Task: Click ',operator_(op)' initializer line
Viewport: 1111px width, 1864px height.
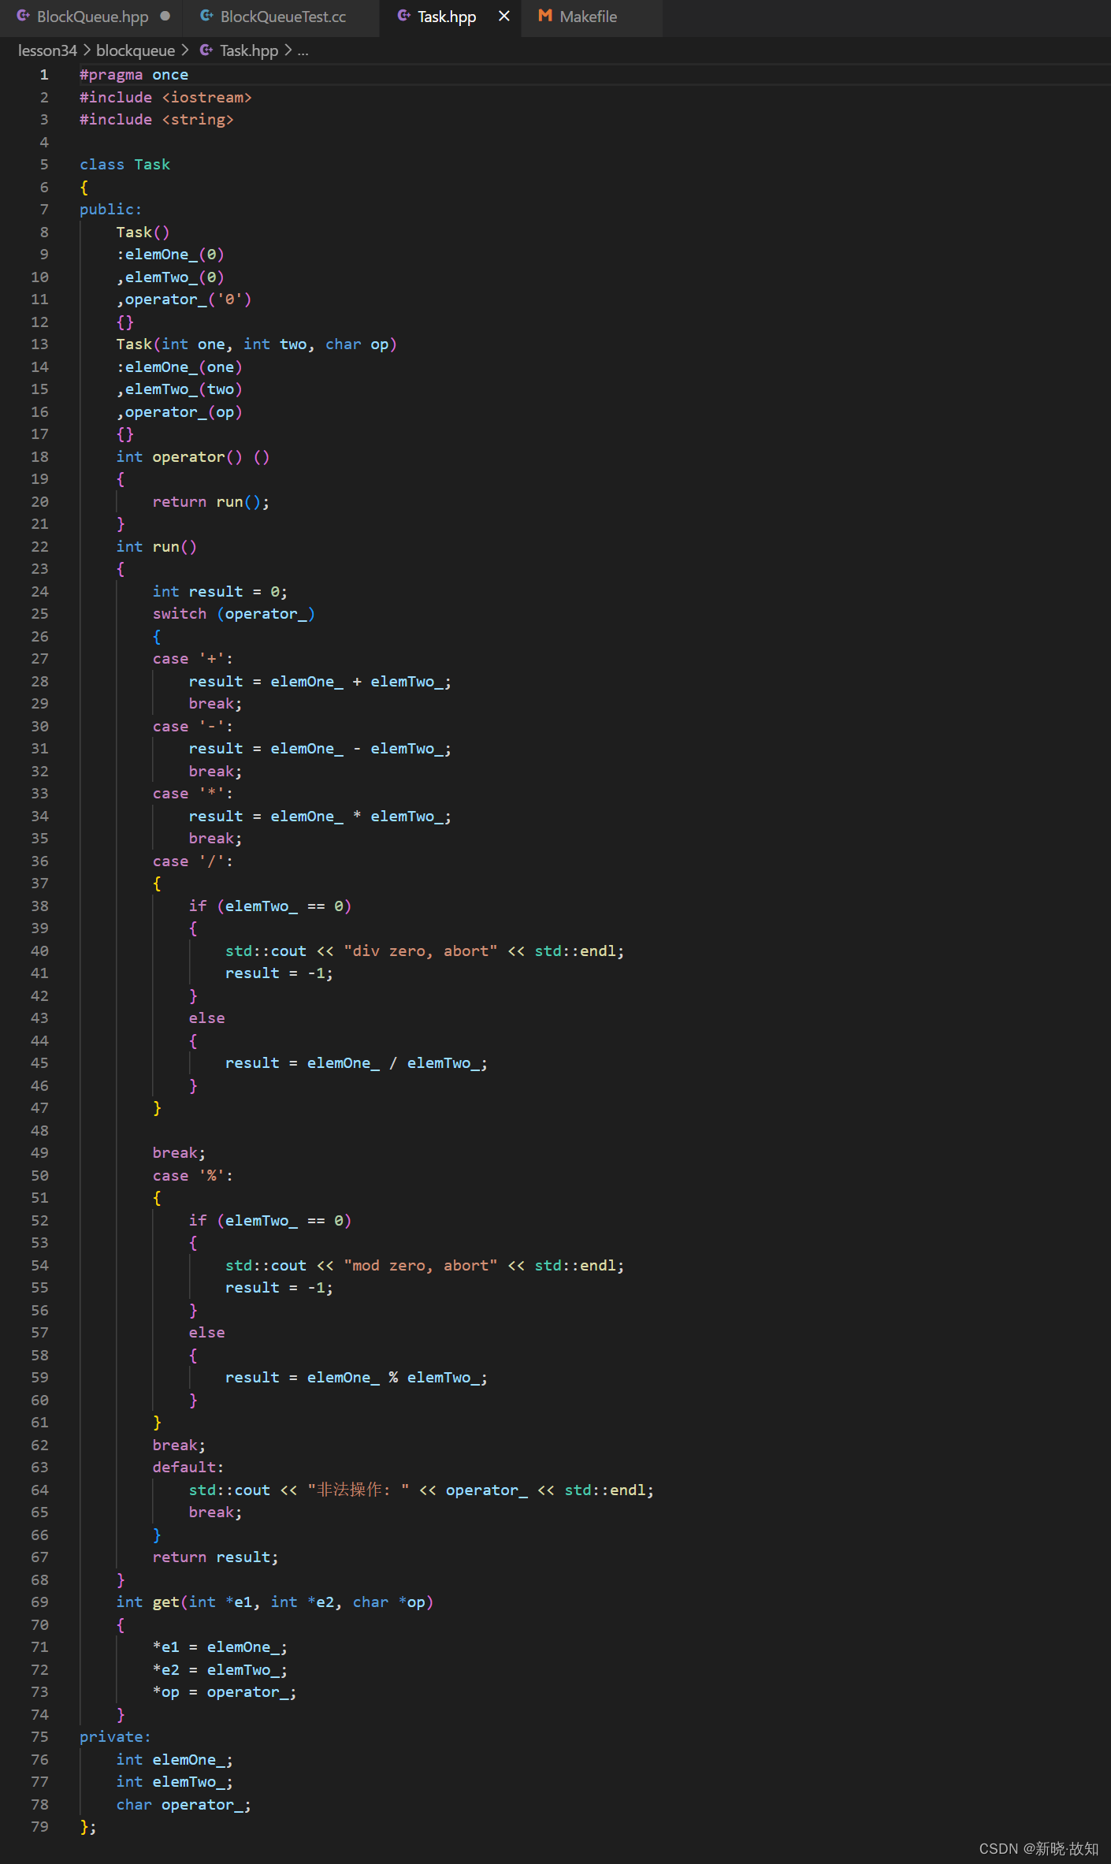Action: coord(179,412)
